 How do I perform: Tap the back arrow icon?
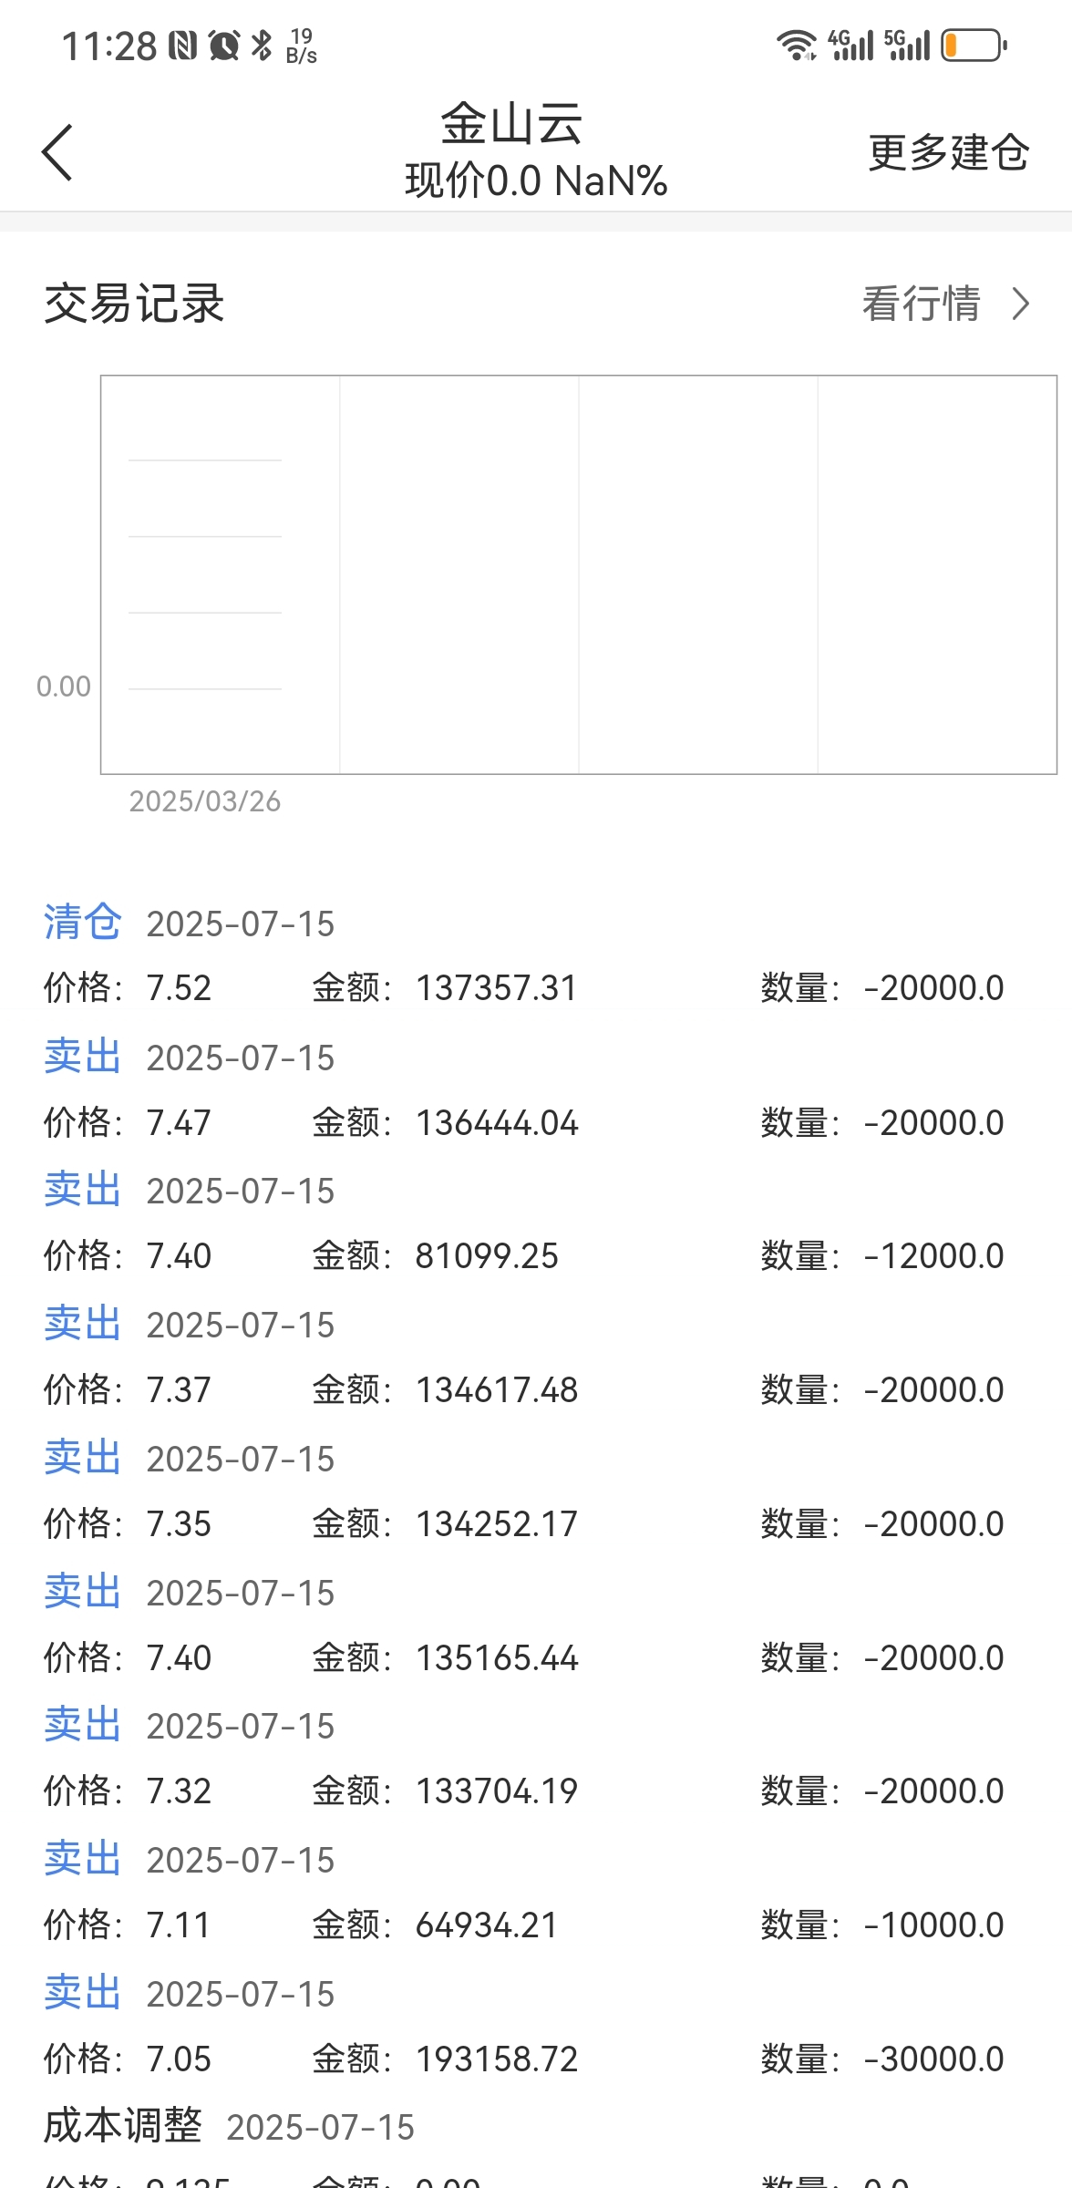click(x=57, y=153)
